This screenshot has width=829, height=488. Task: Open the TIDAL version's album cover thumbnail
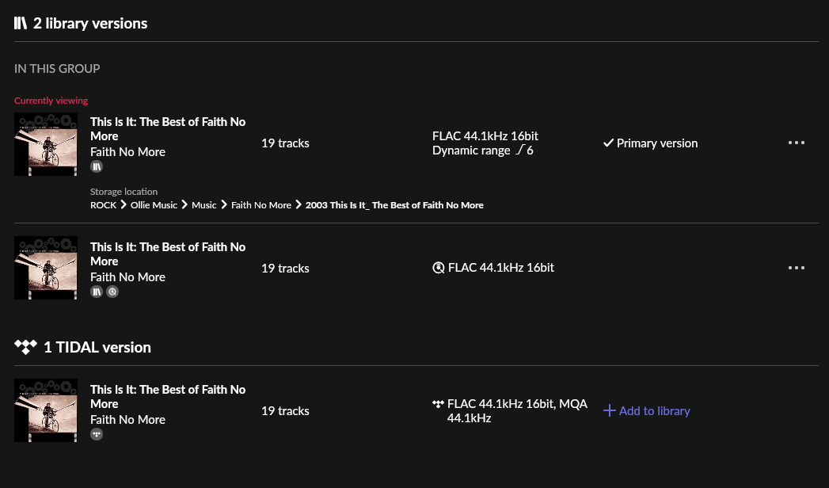click(x=46, y=410)
